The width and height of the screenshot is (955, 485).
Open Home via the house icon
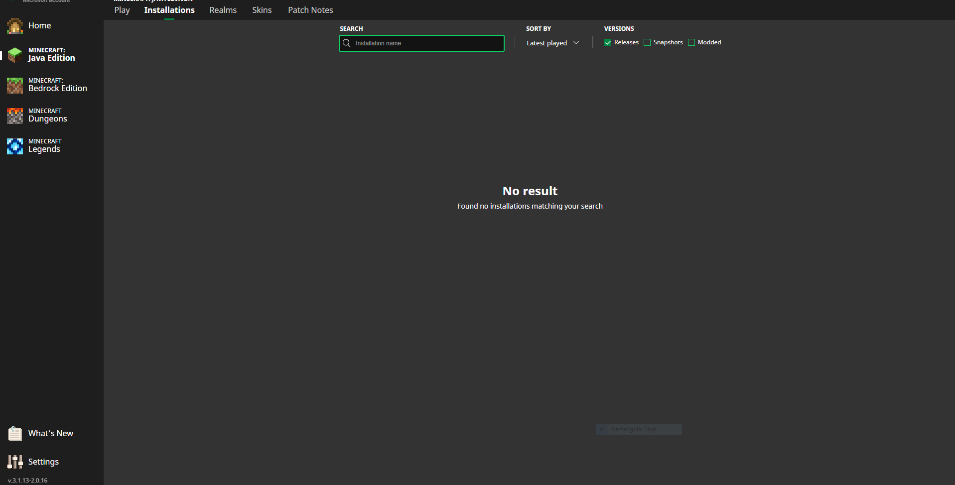(15, 26)
